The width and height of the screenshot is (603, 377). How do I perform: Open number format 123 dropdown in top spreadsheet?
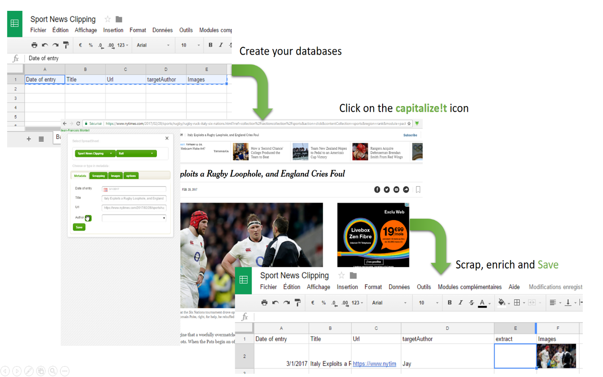click(x=122, y=45)
